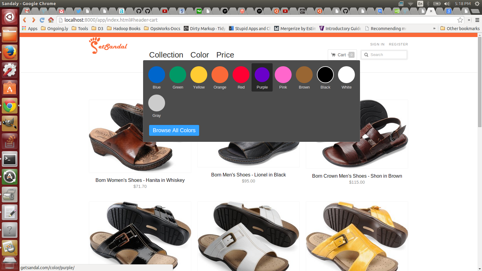Screen dimensions: 482x271
Task: Select the Gray color swatch
Action: (x=157, y=103)
